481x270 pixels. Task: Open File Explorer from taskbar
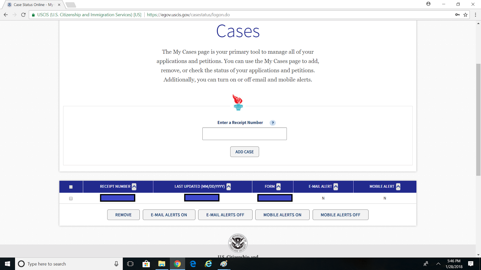point(162,264)
